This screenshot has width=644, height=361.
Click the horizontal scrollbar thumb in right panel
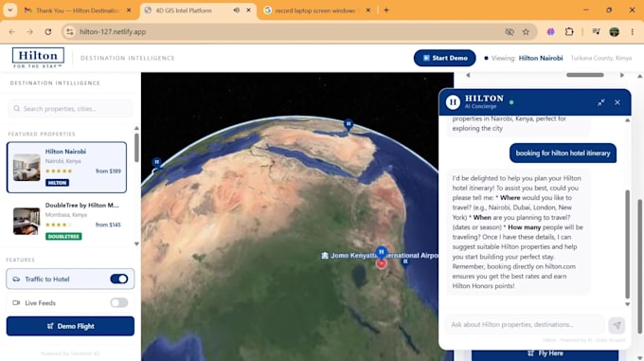point(585,75)
